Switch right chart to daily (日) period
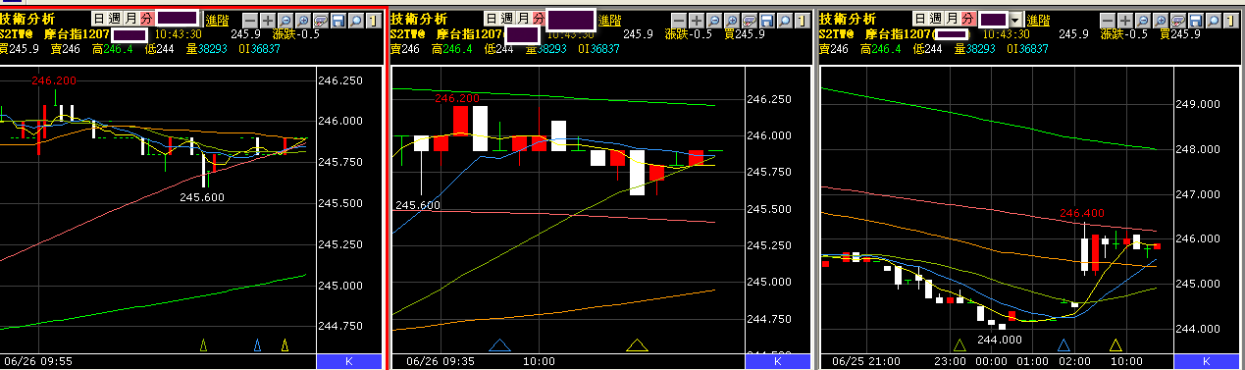This screenshot has height=370, width=1245. pos(920,19)
